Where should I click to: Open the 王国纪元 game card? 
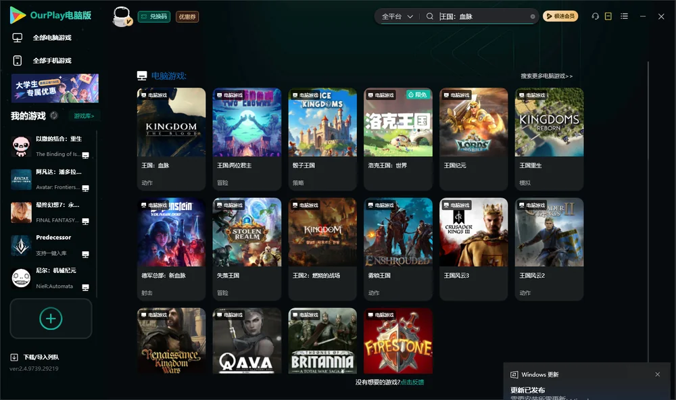(x=473, y=139)
